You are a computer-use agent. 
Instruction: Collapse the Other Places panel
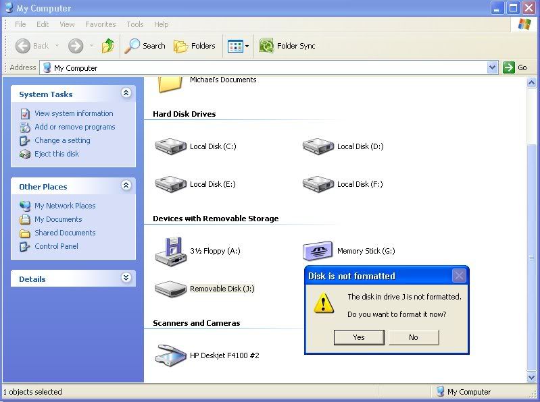coord(126,185)
